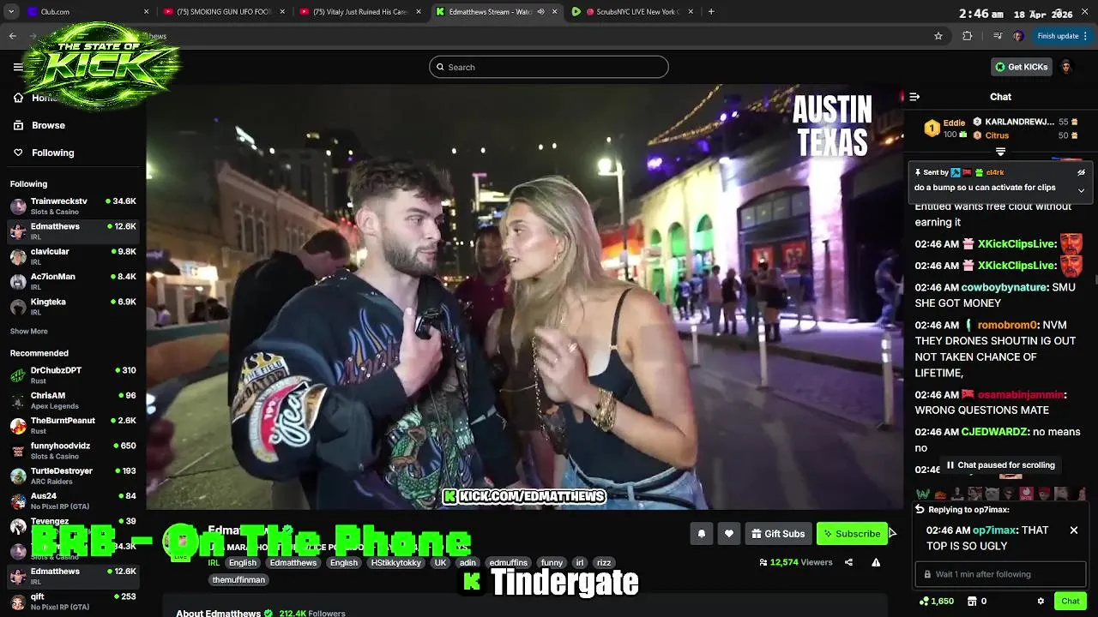Open new browser tab with plus

pos(711,12)
